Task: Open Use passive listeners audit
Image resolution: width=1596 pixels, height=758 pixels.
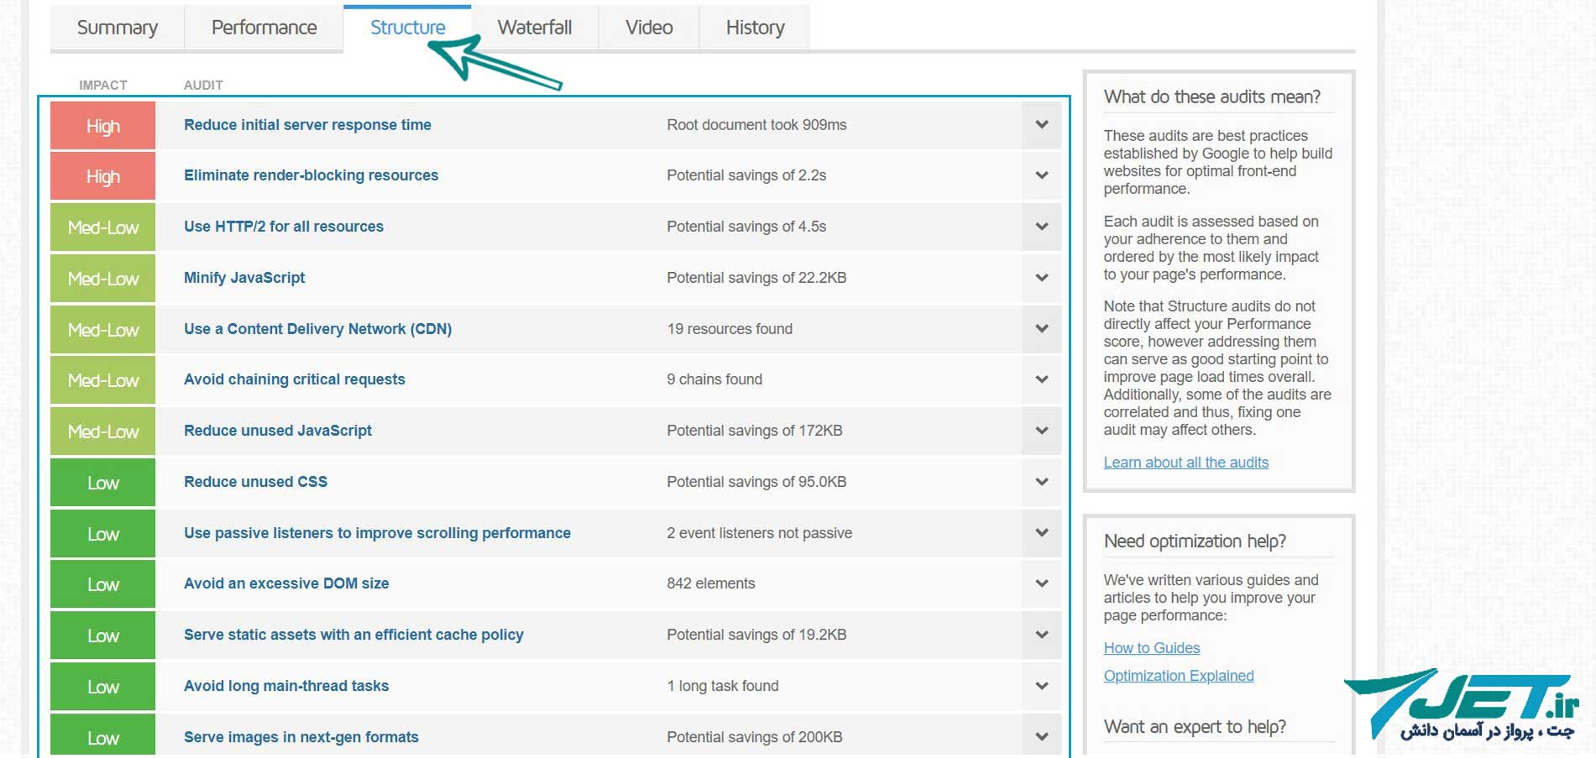Action: coord(377,533)
